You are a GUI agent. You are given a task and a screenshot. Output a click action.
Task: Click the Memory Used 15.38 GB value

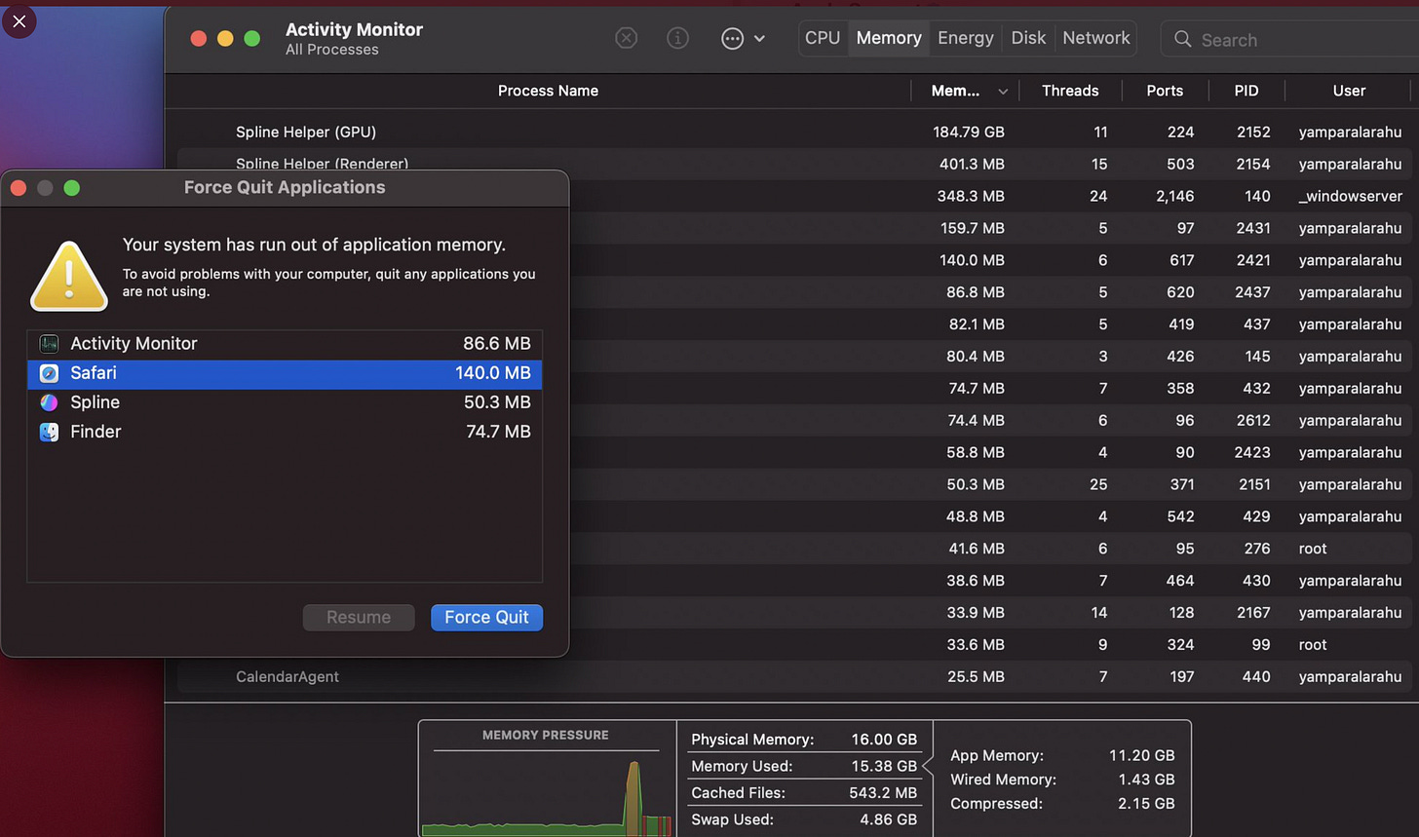[x=883, y=766]
